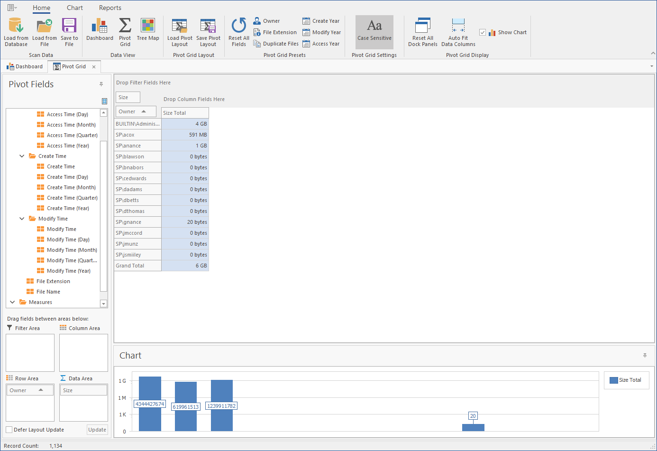Click Reset All Fields
657x451 pixels.
pos(238,32)
